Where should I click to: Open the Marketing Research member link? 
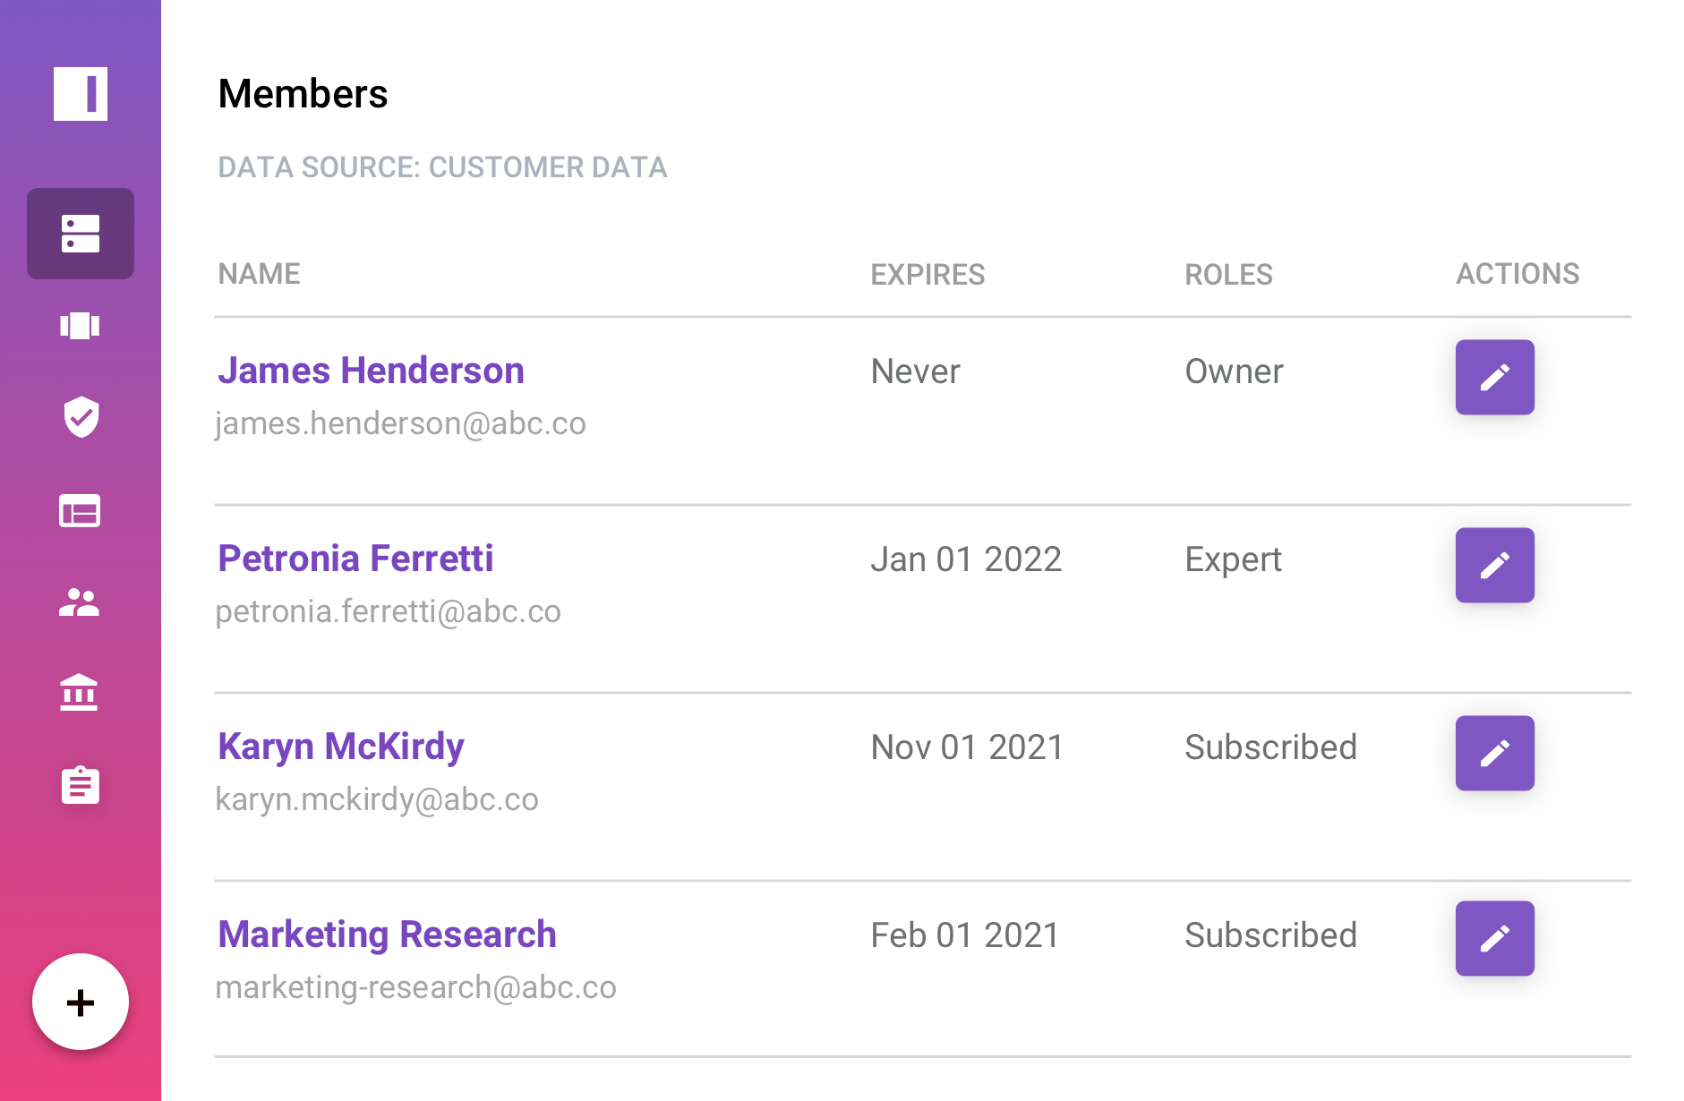click(x=387, y=935)
